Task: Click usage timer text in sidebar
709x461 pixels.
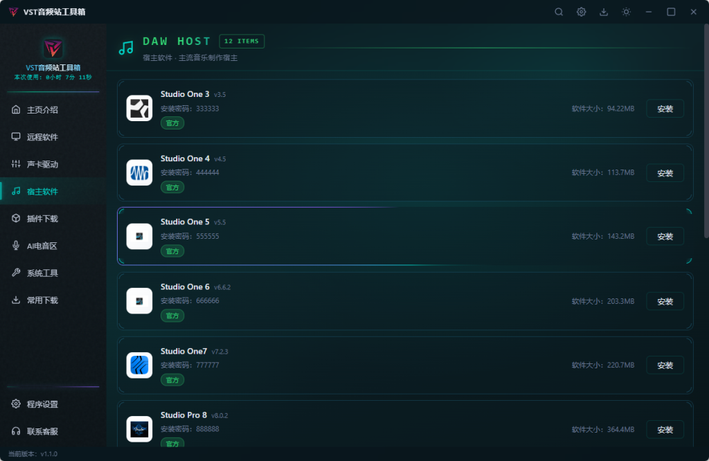Action: click(x=53, y=78)
